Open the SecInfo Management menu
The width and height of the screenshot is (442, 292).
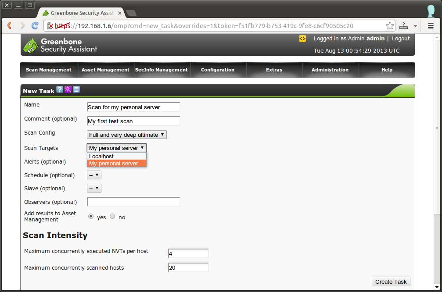click(x=162, y=70)
